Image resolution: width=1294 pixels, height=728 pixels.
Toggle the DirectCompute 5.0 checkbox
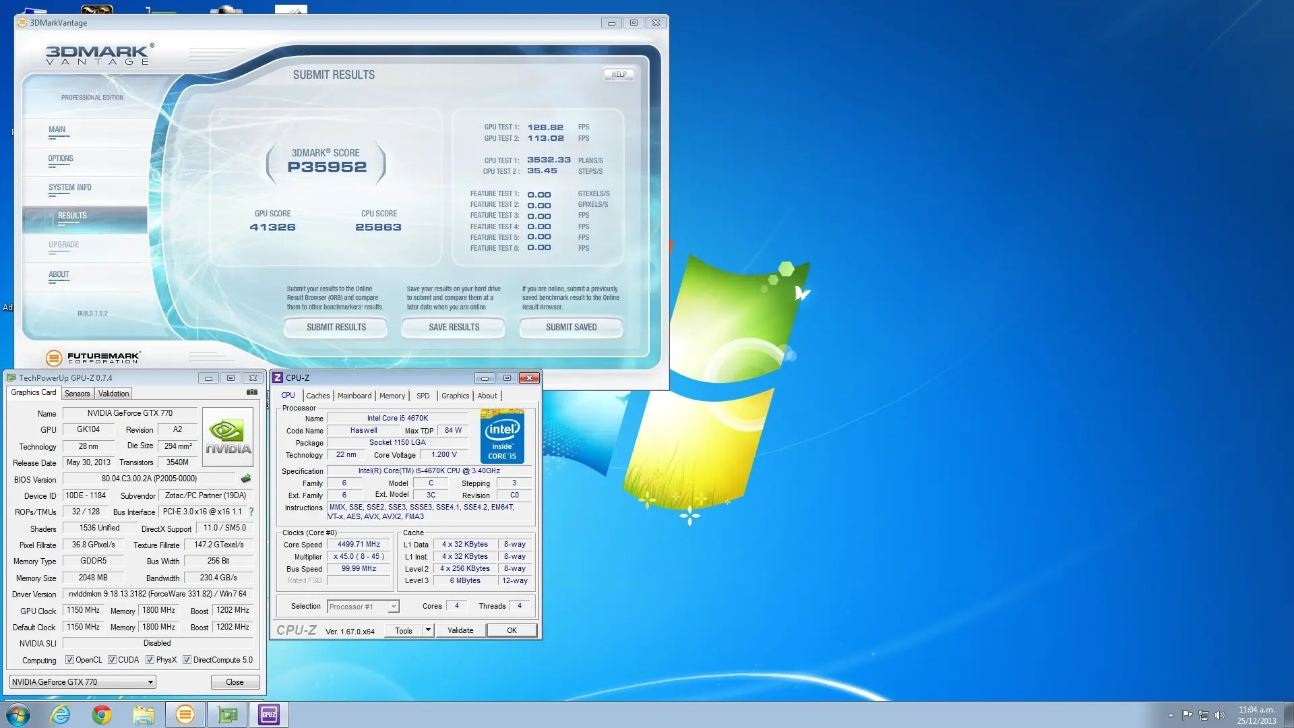point(187,660)
